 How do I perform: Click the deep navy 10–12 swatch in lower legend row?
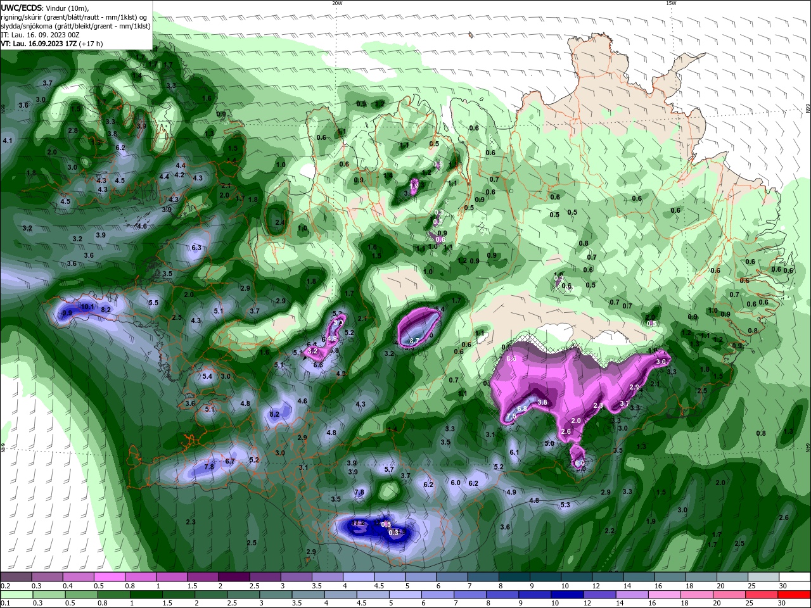click(x=566, y=594)
